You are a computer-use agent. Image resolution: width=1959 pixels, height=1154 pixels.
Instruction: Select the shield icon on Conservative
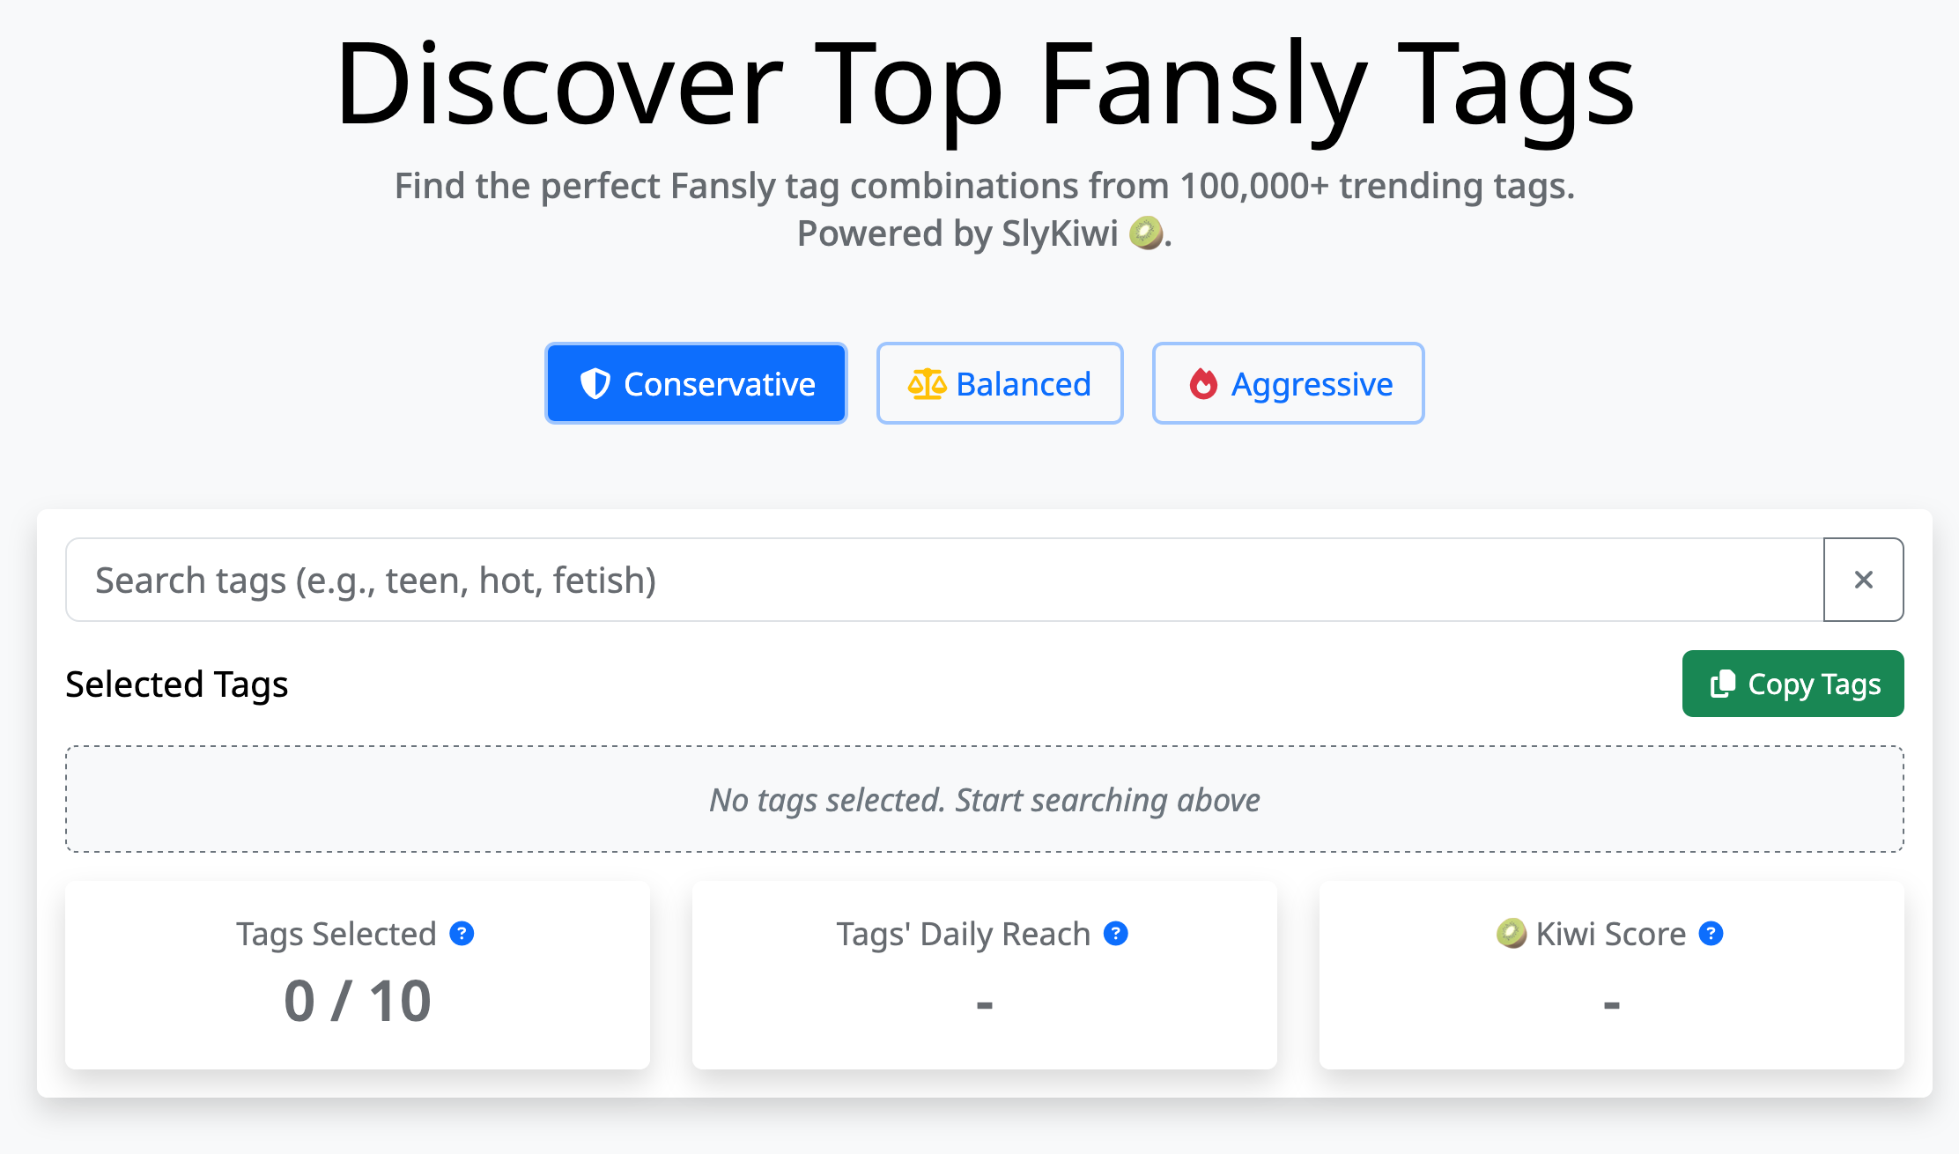click(595, 383)
